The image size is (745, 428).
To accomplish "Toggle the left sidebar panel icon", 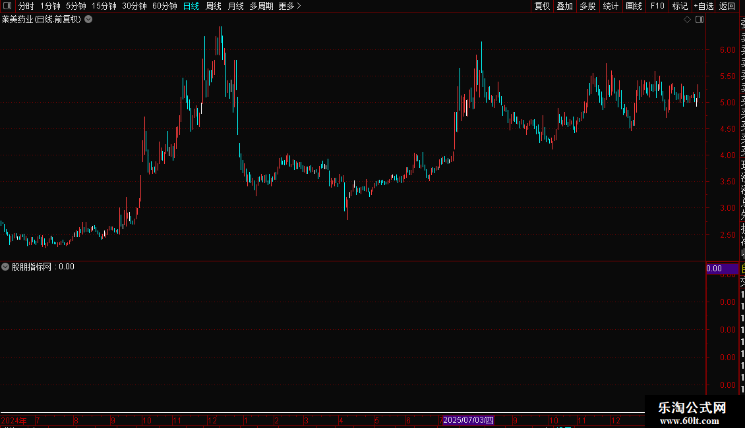I will [x=7, y=6].
